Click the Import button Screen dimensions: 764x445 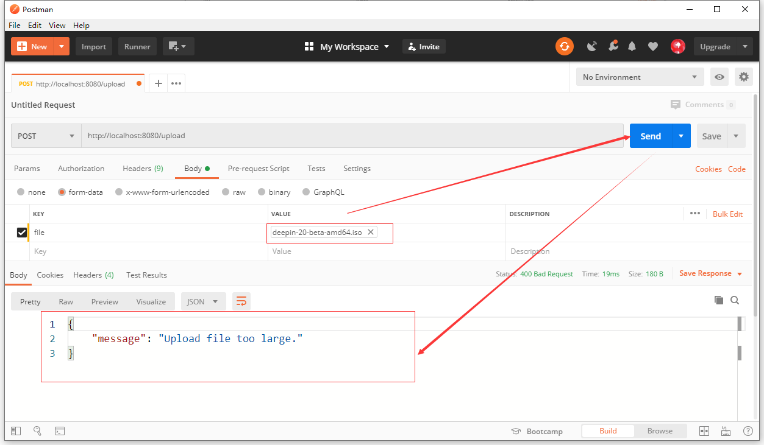pos(94,46)
